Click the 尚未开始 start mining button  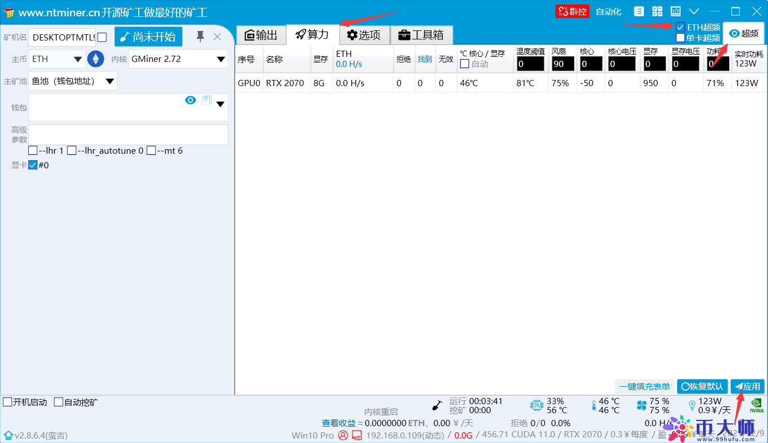pyautogui.click(x=148, y=37)
